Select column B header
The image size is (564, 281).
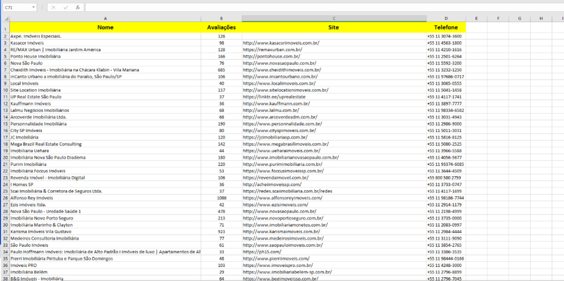point(221,19)
